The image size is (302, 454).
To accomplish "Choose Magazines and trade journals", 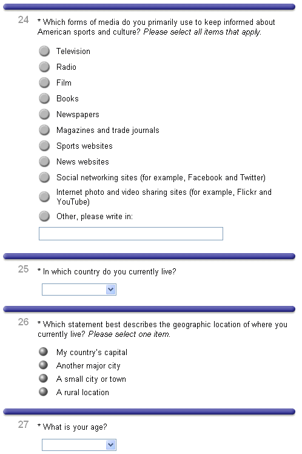I will (x=44, y=130).
